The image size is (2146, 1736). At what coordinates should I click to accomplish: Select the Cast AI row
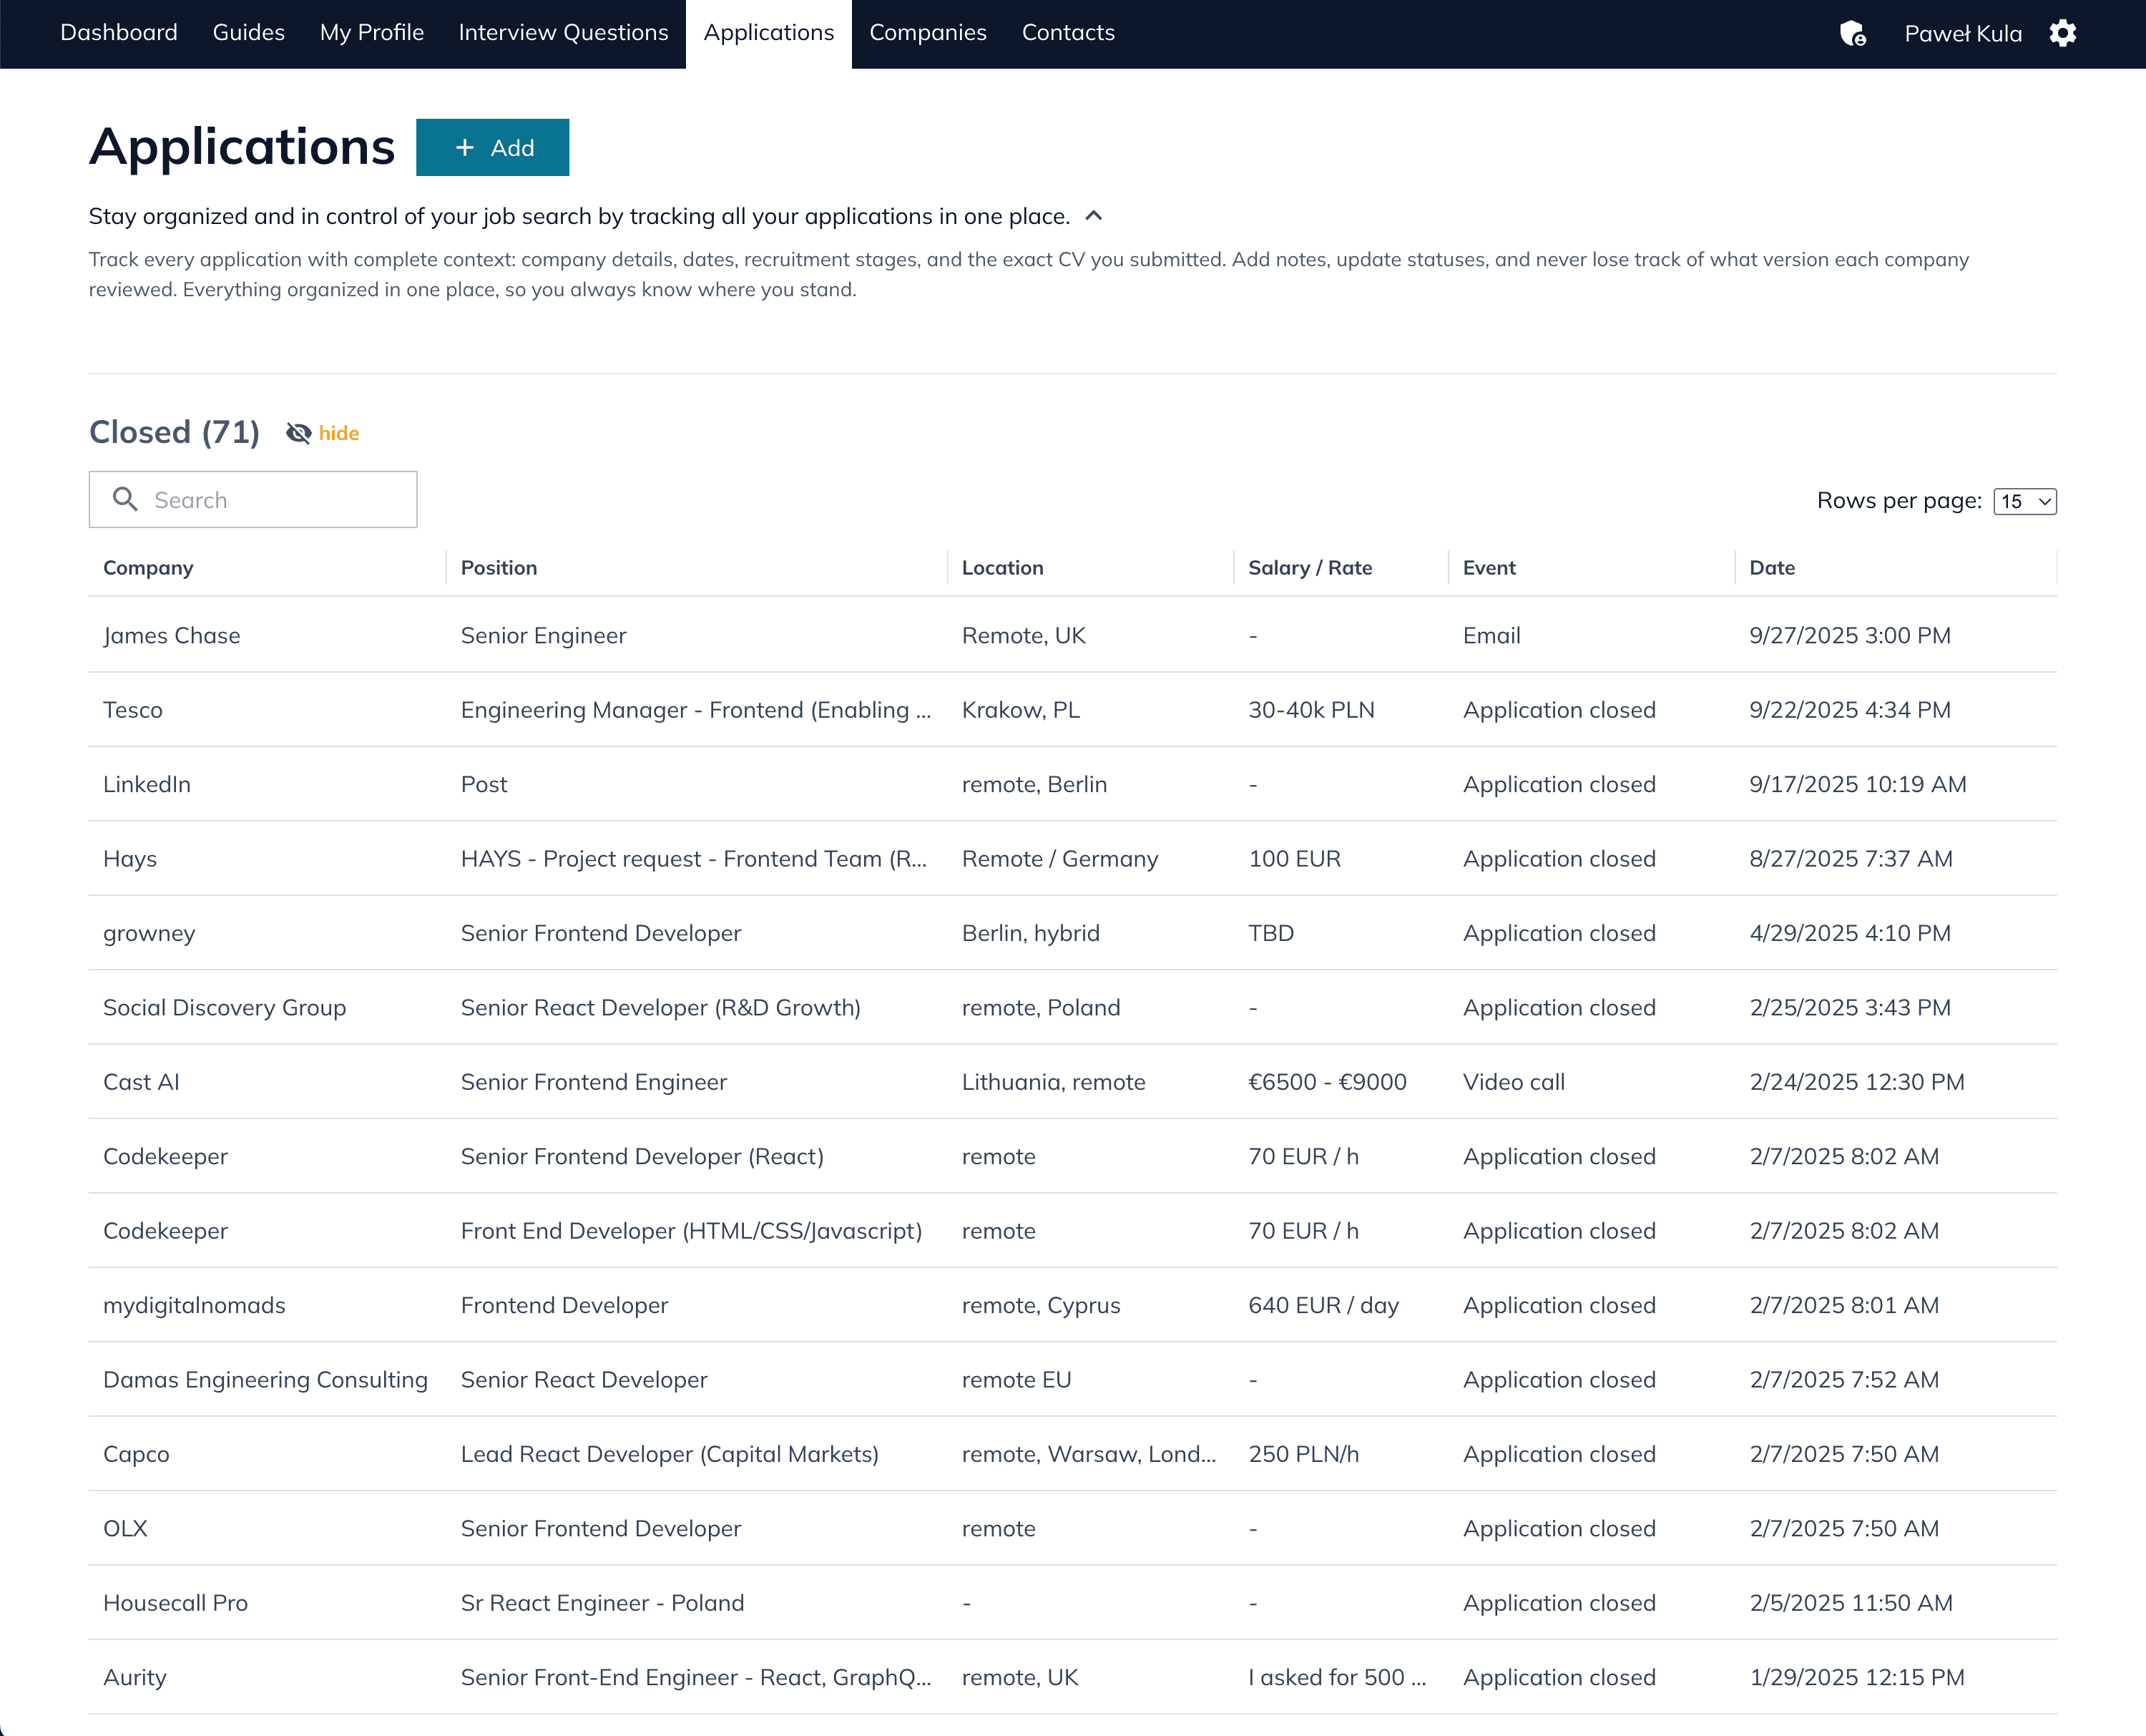[141, 1082]
